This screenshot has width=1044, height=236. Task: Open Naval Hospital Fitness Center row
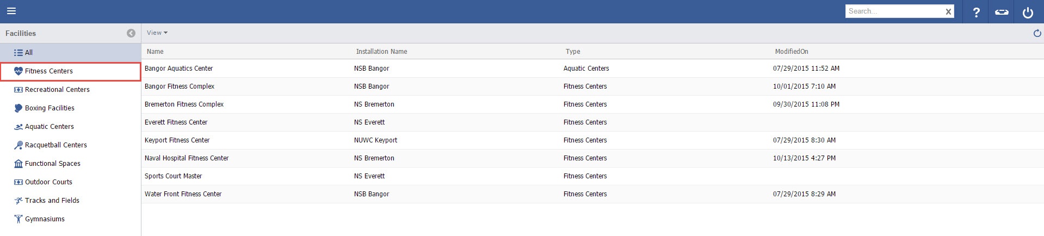click(x=187, y=158)
